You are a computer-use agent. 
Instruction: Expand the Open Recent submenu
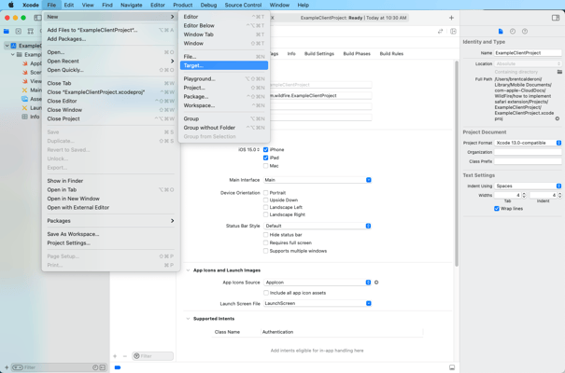coord(110,62)
